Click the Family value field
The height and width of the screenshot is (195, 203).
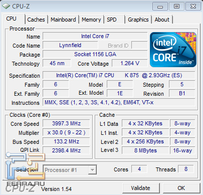click(56, 84)
